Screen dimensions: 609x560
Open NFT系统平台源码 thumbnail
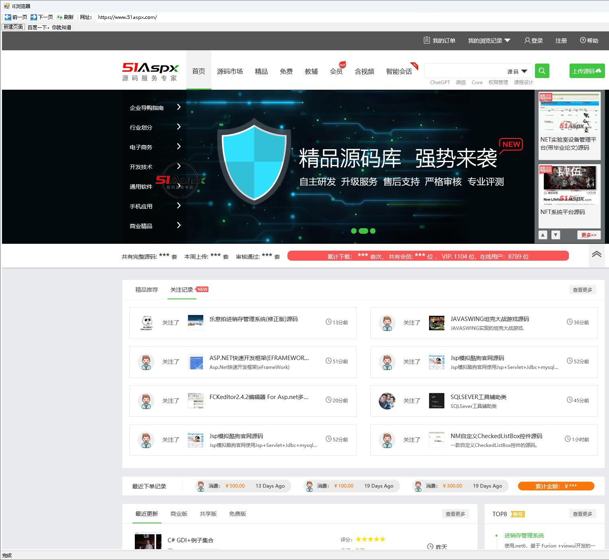pyautogui.click(x=570, y=185)
